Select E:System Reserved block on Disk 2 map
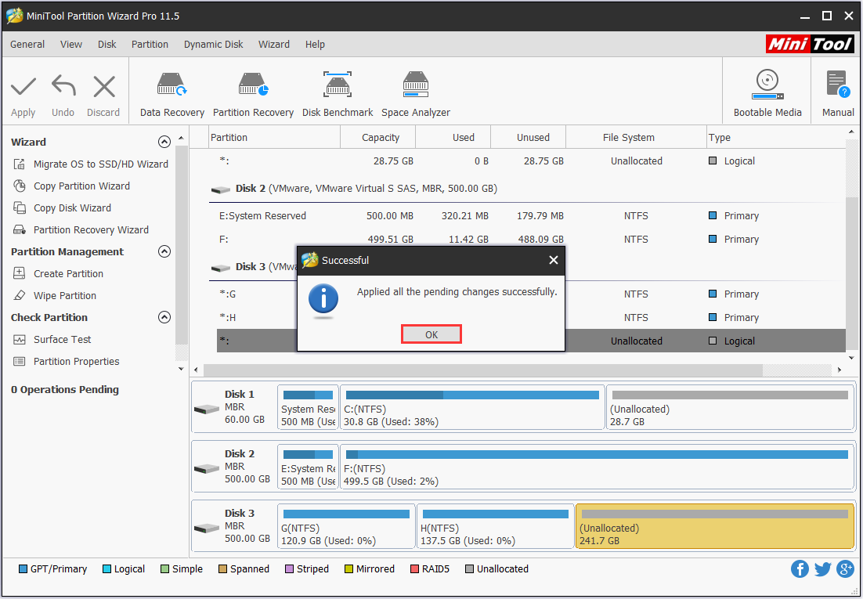Viewport: 863px width, 599px height. click(x=308, y=467)
